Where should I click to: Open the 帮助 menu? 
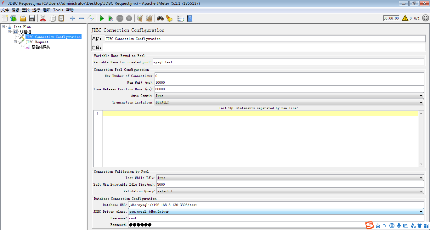[x=70, y=10]
